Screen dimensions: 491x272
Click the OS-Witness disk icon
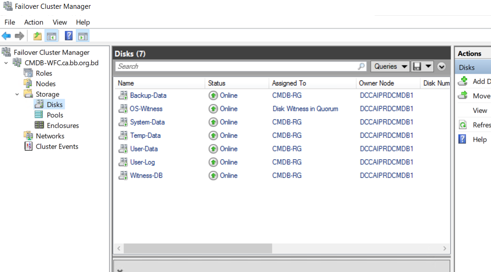pyautogui.click(x=123, y=109)
